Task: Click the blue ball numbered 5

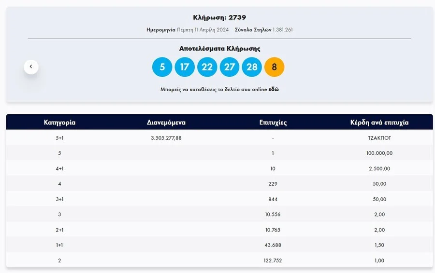Action: [x=162, y=67]
